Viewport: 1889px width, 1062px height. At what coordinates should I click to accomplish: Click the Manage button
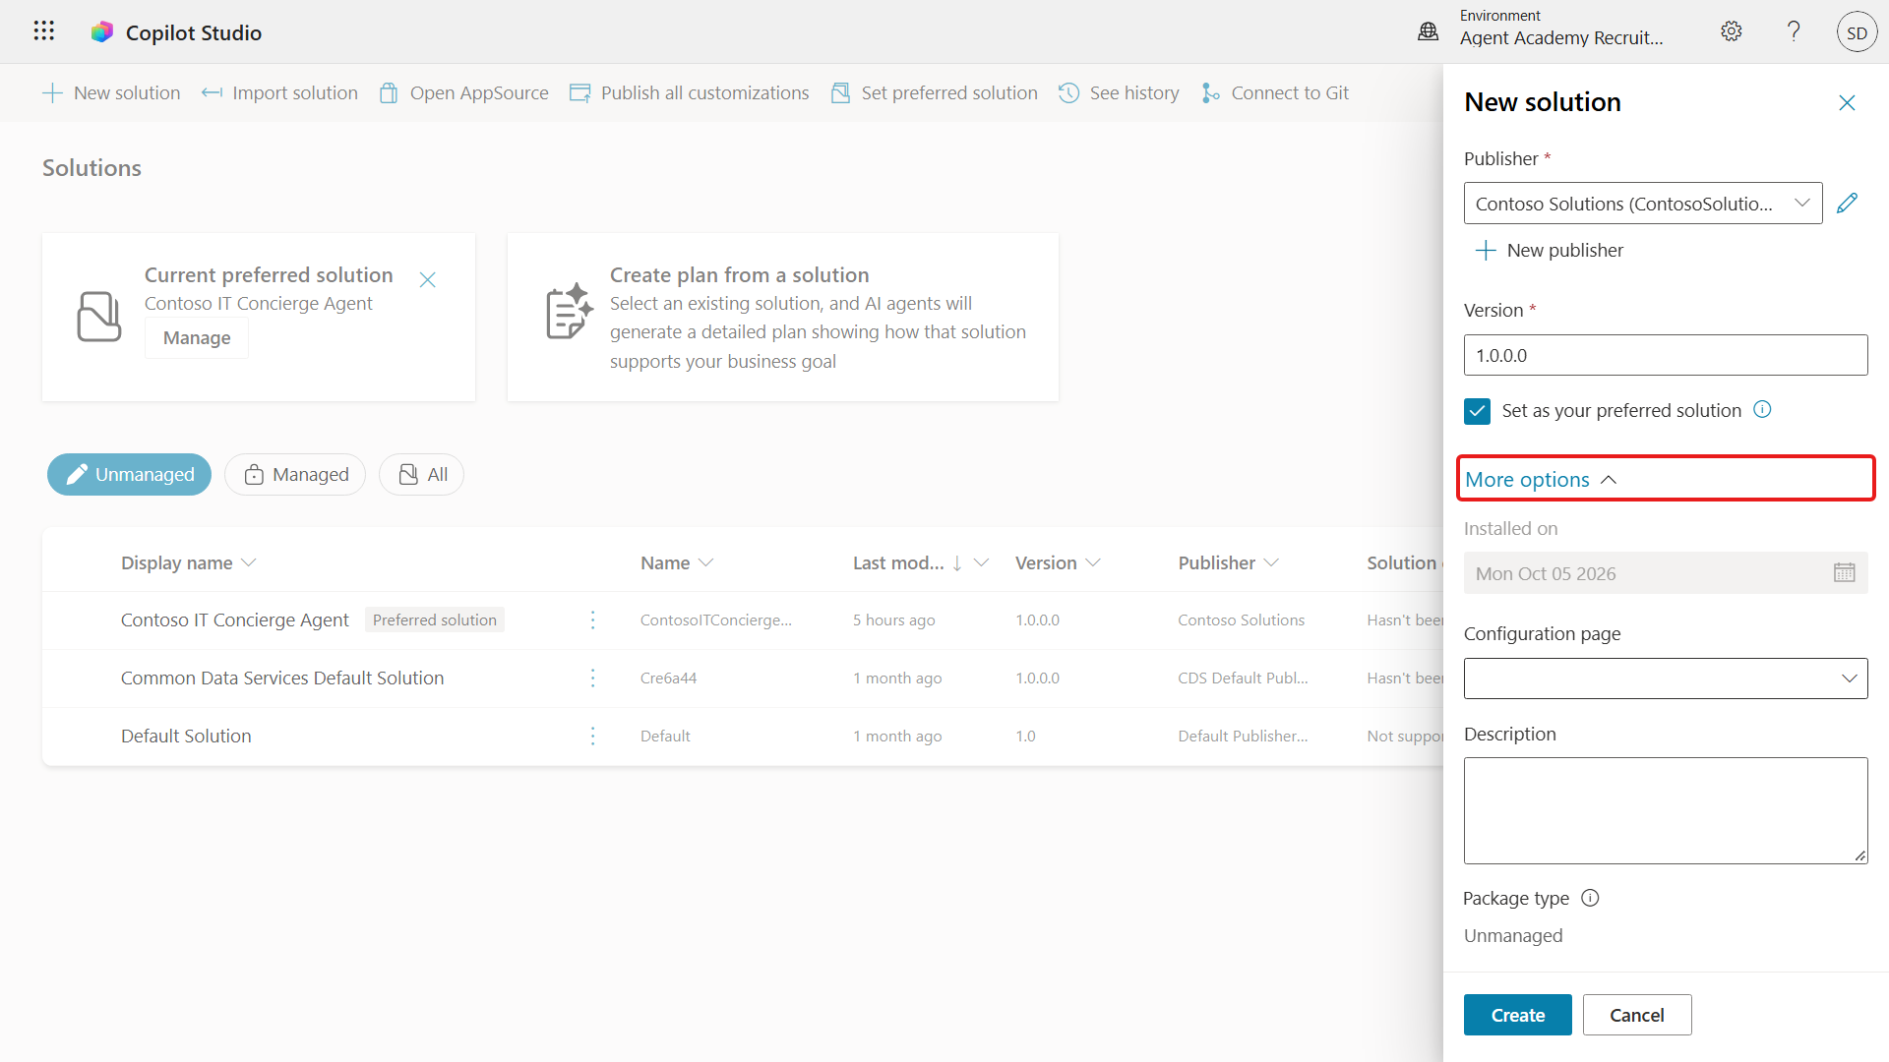[197, 337]
